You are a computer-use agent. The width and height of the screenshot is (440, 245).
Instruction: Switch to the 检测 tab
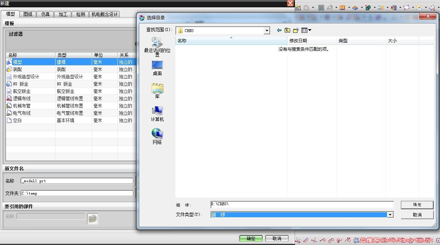[80, 14]
